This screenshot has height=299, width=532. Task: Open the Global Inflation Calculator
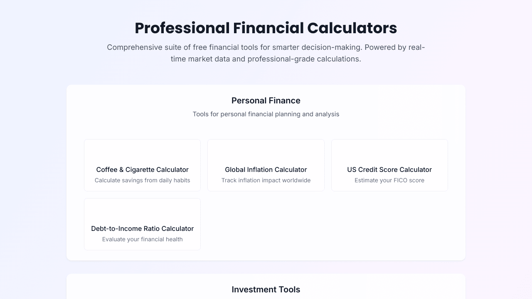(266, 165)
